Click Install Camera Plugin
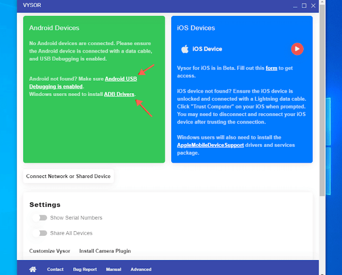Screen dimensions: 342x275 click(105, 251)
